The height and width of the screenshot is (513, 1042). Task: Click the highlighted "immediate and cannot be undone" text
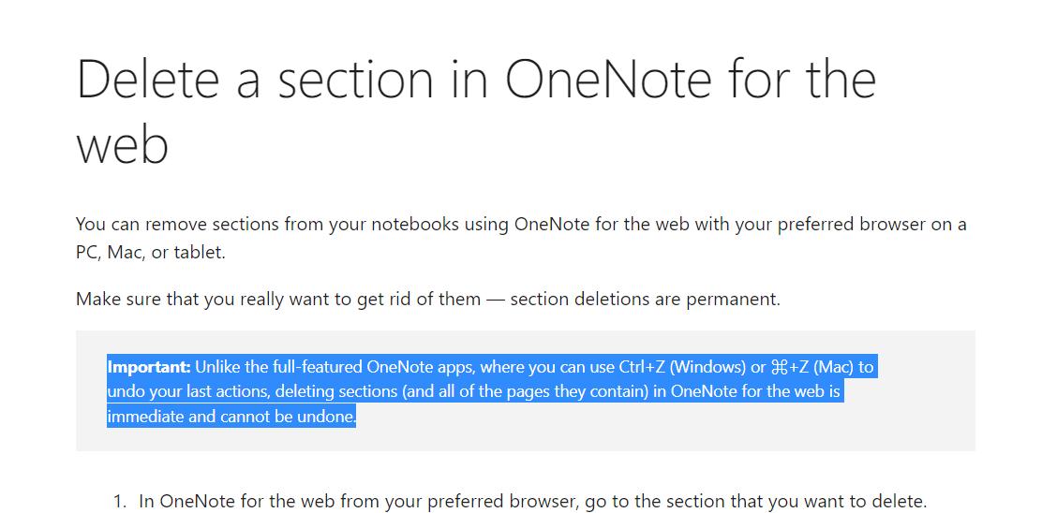point(231,418)
